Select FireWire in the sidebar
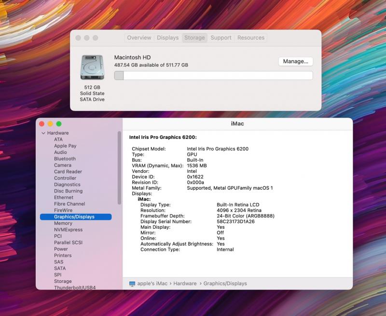This screenshot has height=316, width=386. tap(63, 210)
